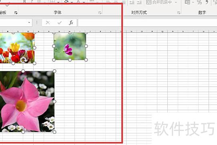
Task: Select column G header
Action: pyautogui.click(x=59, y=31)
